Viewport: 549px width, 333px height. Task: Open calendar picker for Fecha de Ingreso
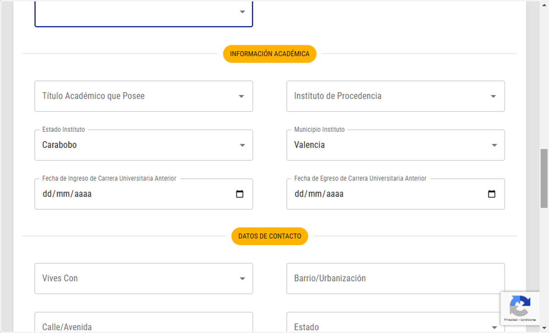coord(240,194)
